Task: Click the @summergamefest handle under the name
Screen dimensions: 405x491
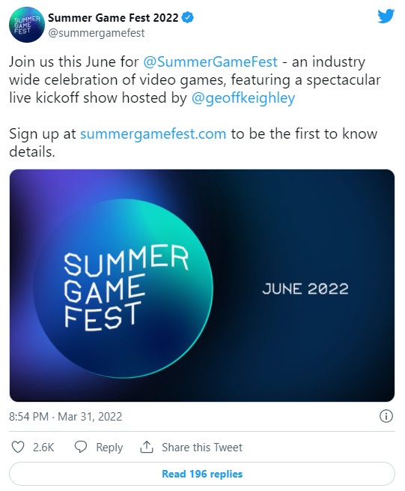Action: click(x=97, y=33)
